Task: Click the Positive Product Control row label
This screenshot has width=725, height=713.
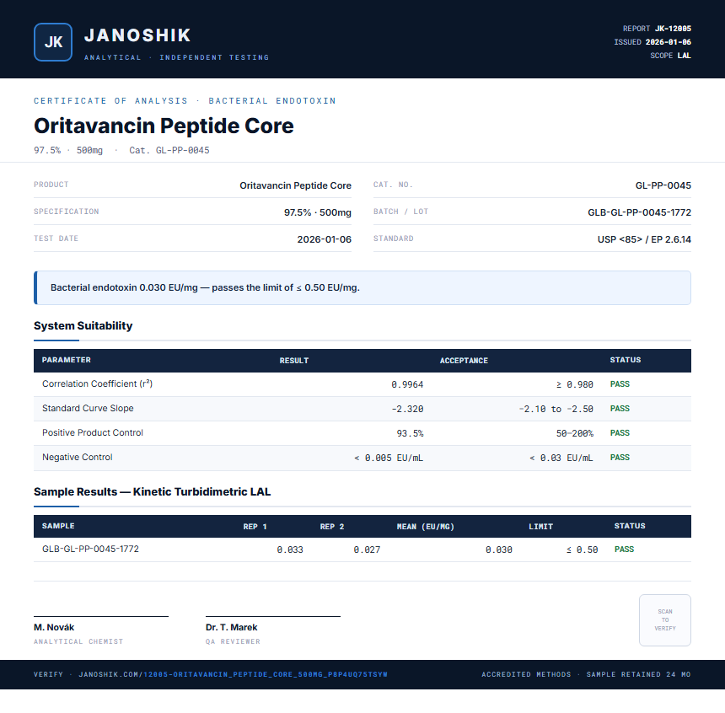Action: [x=93, y=433]
